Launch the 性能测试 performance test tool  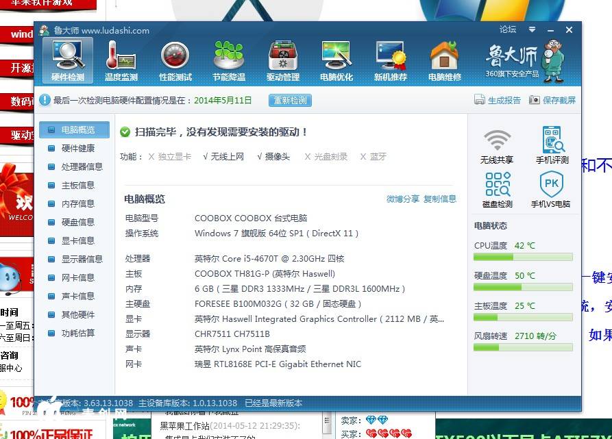(x=174, y=58)
